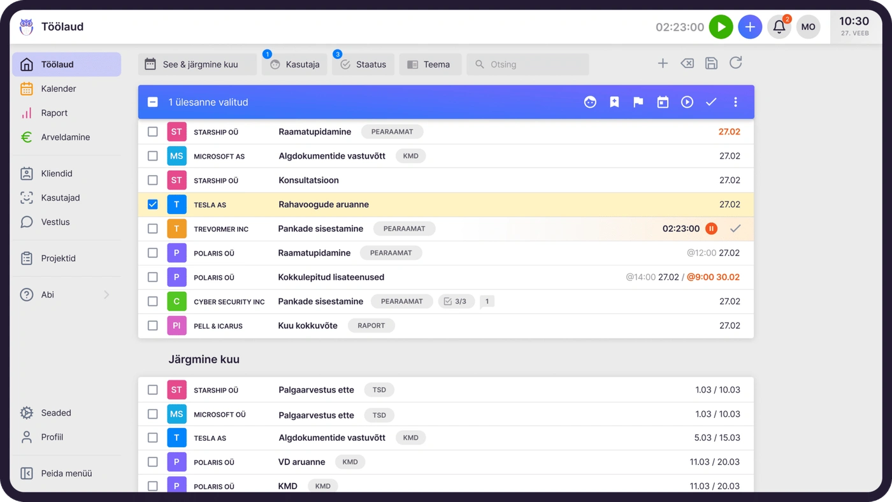Refresh the task list
This screenshot has width=892, height=502.
pyautogui.click(x=735, y=62)
